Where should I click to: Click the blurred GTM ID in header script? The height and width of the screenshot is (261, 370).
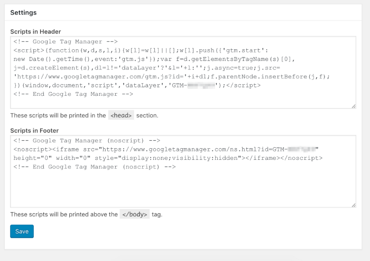coord(201,85)
